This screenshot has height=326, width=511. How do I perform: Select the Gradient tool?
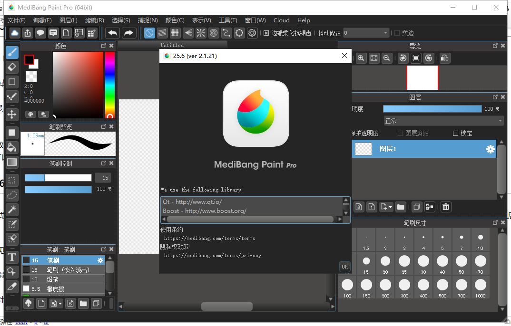coord(12,162)
